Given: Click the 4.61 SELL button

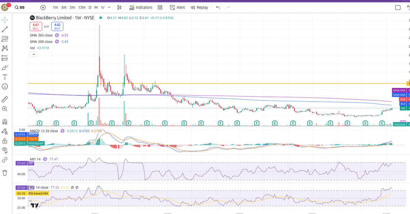Looking at the screenshot, I should point(36,27).
